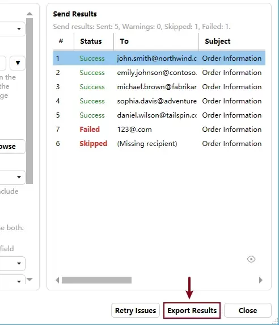Select the daniel.wilson@tailspin row
Viewport: 279px width, 325px height.
point(159,115)
